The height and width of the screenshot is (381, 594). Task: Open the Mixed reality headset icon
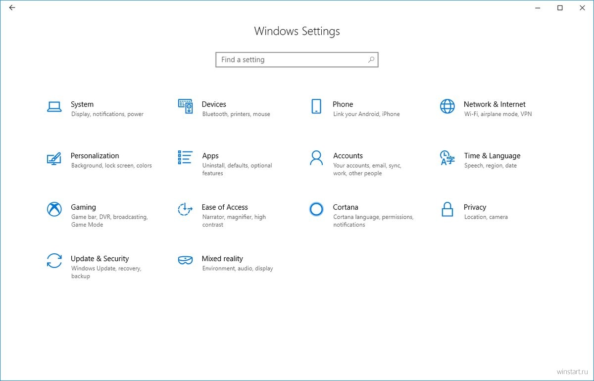pyautogui.click(x=185, y=261)
